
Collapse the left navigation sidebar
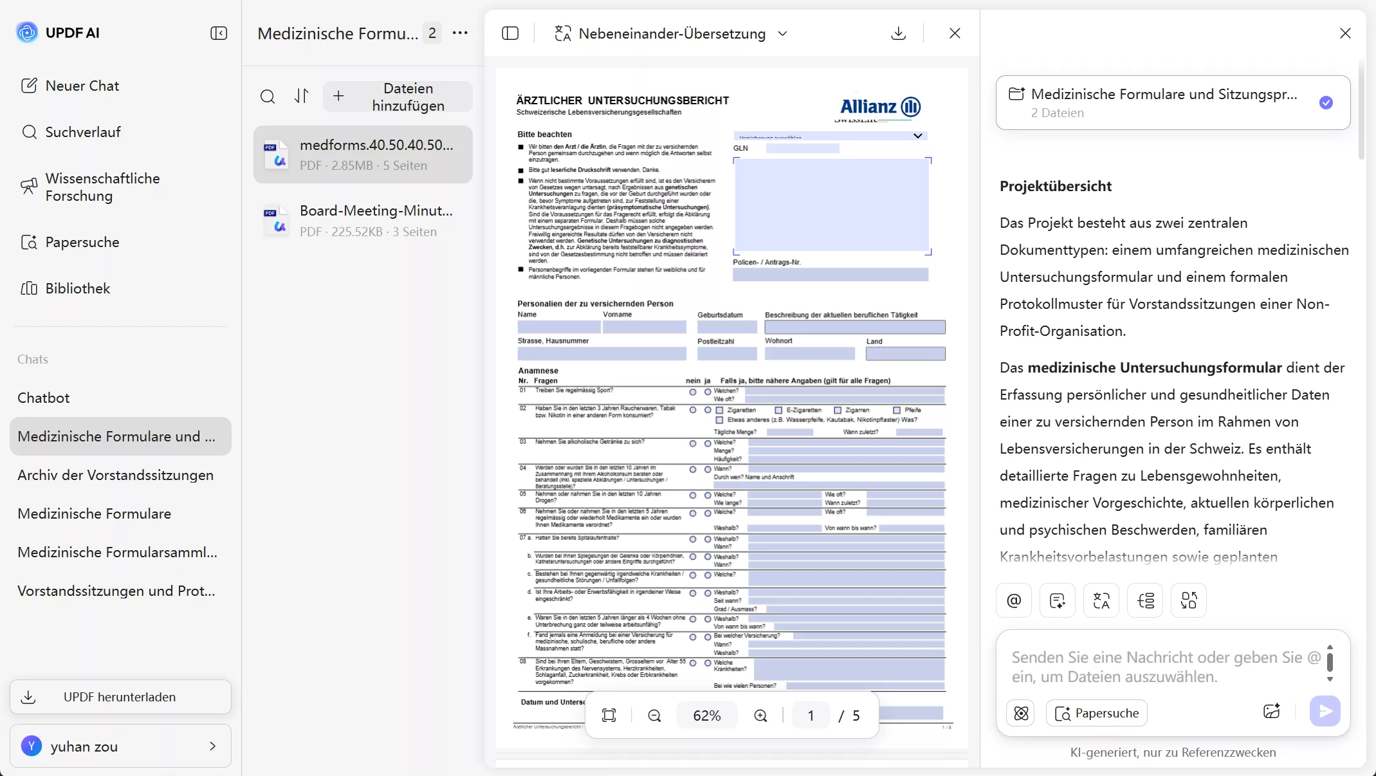click(219, 33)
